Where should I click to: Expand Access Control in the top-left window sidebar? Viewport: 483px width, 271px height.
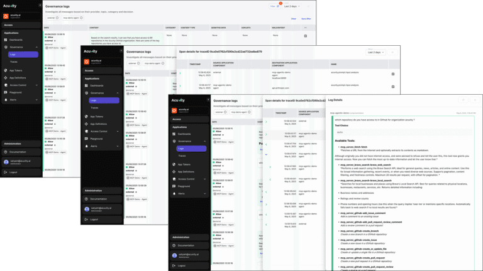[36, 85]
